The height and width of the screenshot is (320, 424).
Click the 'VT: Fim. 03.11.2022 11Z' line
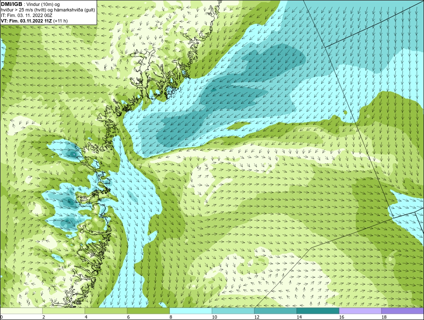click(26, 20)
